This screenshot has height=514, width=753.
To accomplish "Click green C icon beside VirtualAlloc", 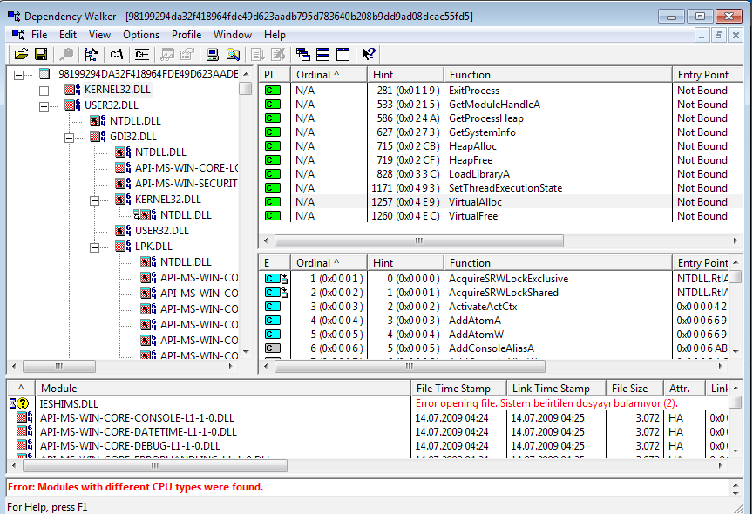I will point(273,201).
